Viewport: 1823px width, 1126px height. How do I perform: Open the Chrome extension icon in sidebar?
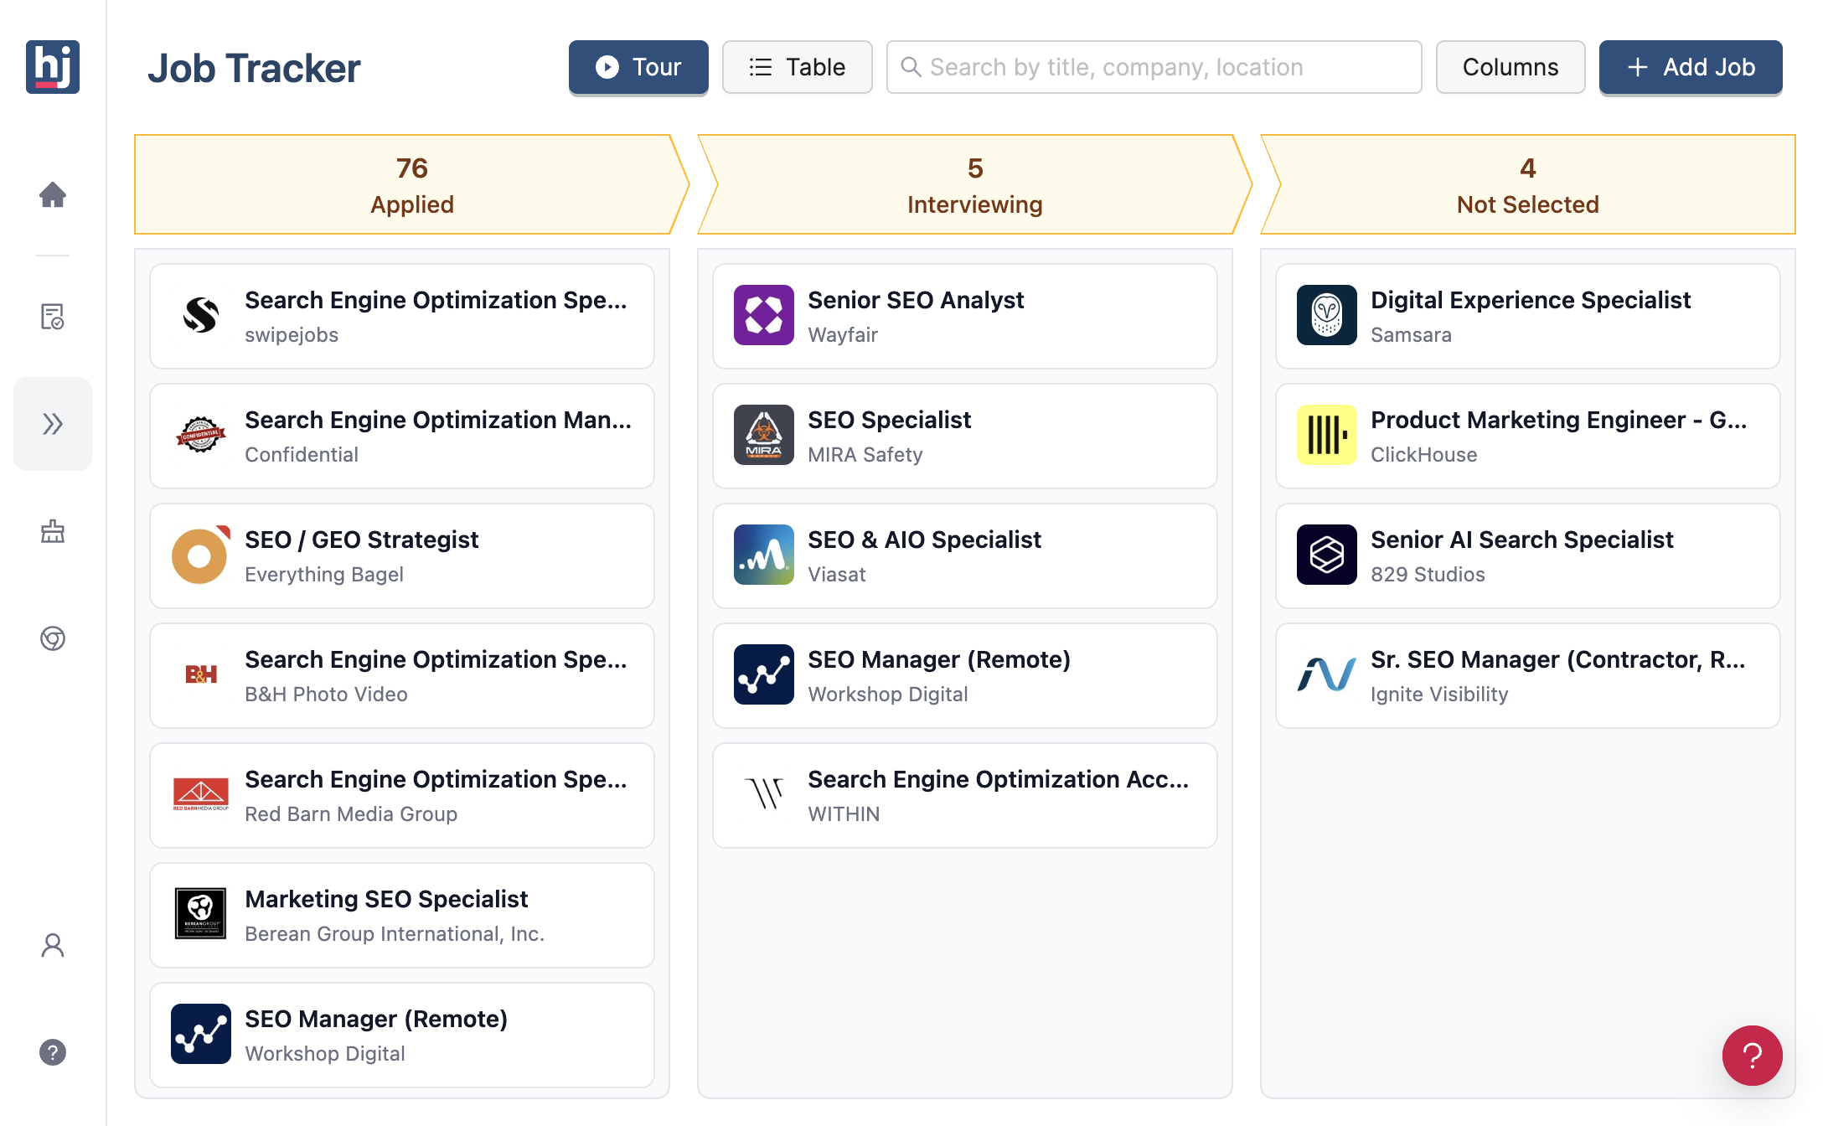pyautogui.click(x=53, y=639)
